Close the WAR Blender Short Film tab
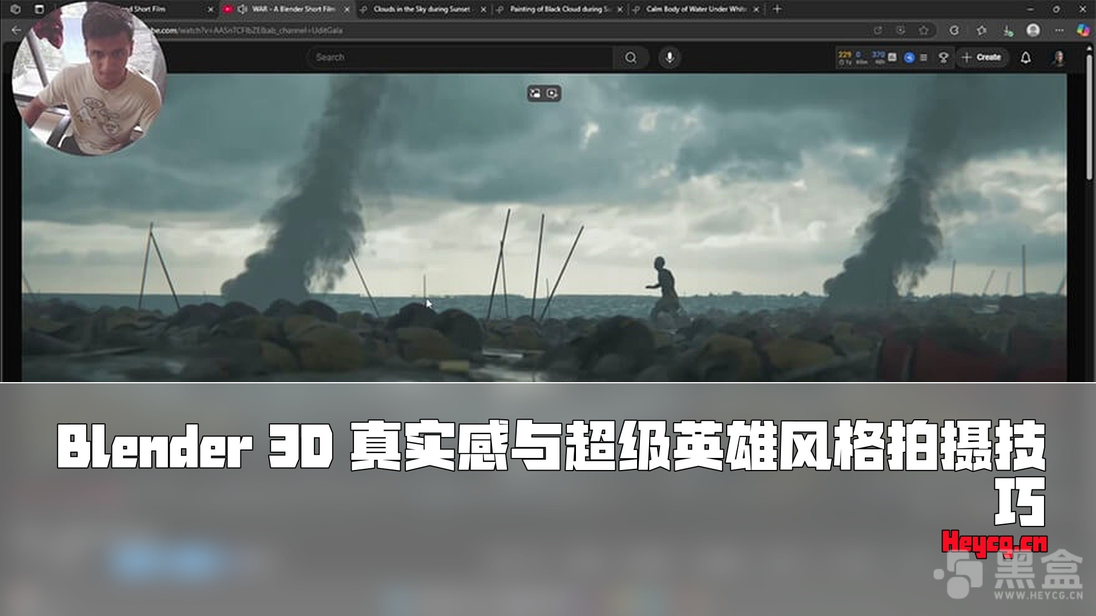Screen dimensions: 1096x616 [346, 9]
